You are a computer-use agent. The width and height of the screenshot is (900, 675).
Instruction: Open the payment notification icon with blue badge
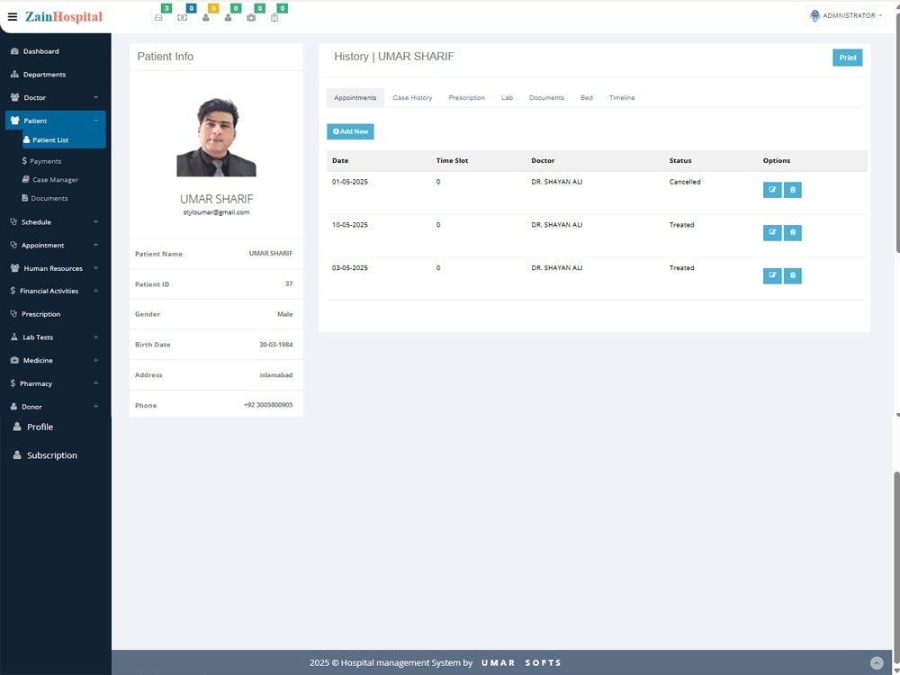point(182,17)
